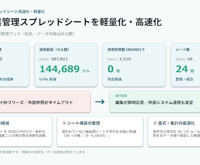Click the 使われていない抽出用シート description line

pyautogui.click(x=99, y=132)
